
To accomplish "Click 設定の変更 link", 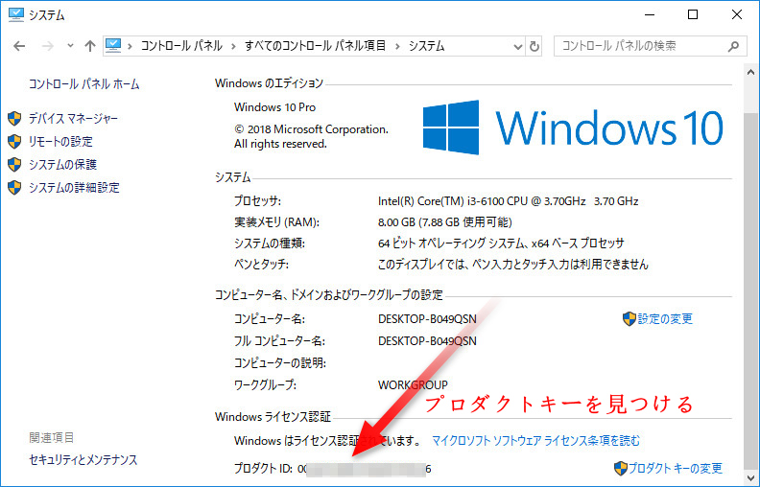I will [665, 319].
